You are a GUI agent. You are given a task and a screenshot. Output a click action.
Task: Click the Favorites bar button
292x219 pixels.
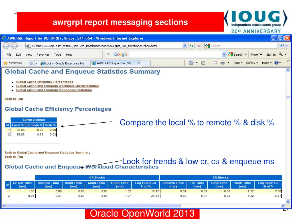coord(13,63)
